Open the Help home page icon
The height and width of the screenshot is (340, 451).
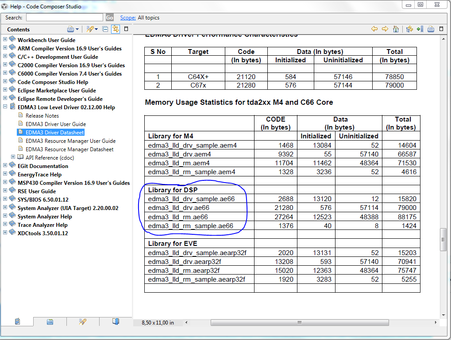click(x=395, y=29)
